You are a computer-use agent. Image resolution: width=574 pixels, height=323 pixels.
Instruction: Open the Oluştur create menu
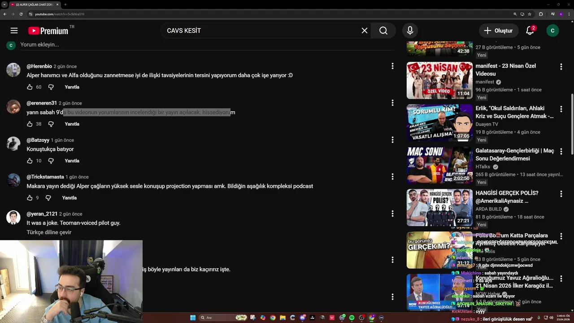click(498, 31)
